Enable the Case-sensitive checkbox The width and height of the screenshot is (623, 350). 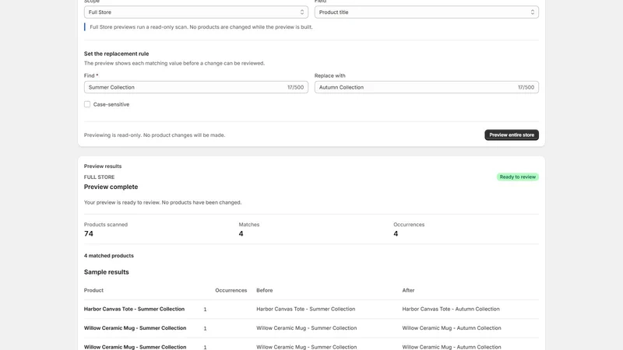[87, 104]
